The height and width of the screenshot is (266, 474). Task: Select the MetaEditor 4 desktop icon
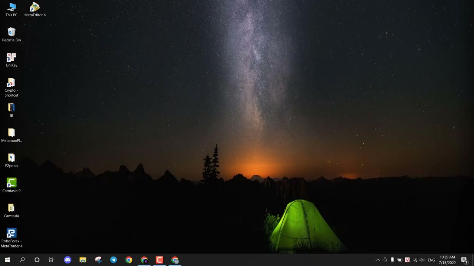click(35, 7)
